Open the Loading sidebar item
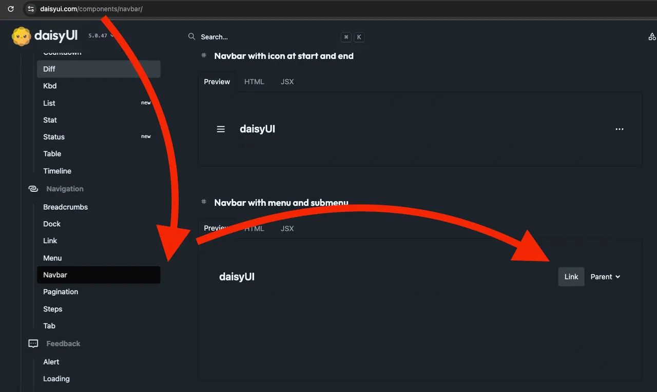 [x=99, y=379]
